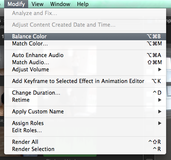Screen dimensions: 171x160
Task: Click Auto Enhance Audio
Action: click(85, 55)
